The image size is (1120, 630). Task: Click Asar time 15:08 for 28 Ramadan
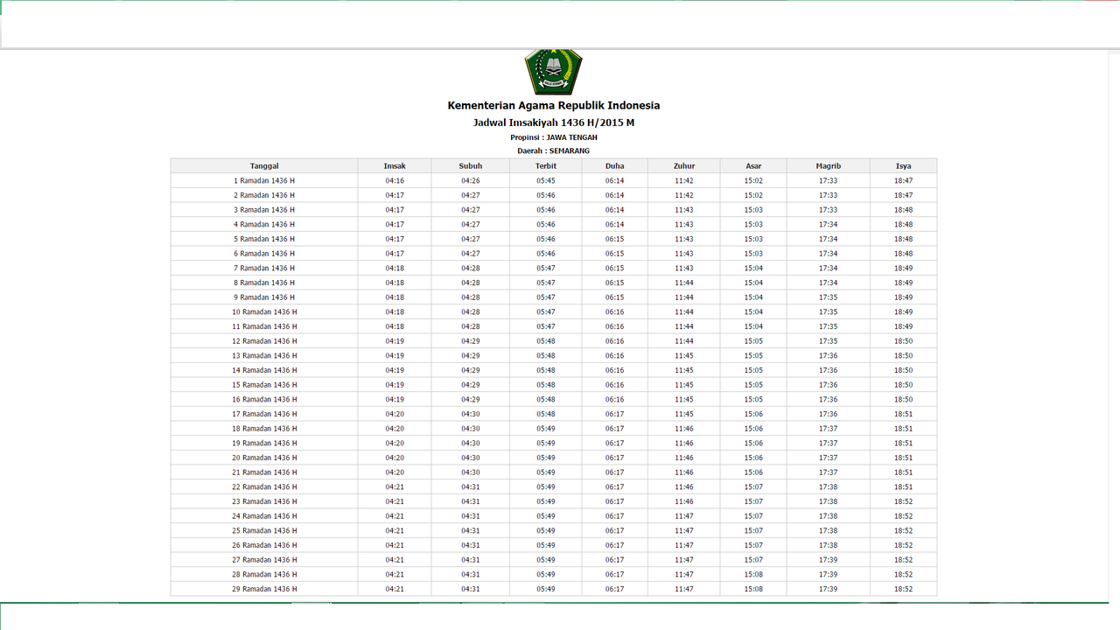753,575
